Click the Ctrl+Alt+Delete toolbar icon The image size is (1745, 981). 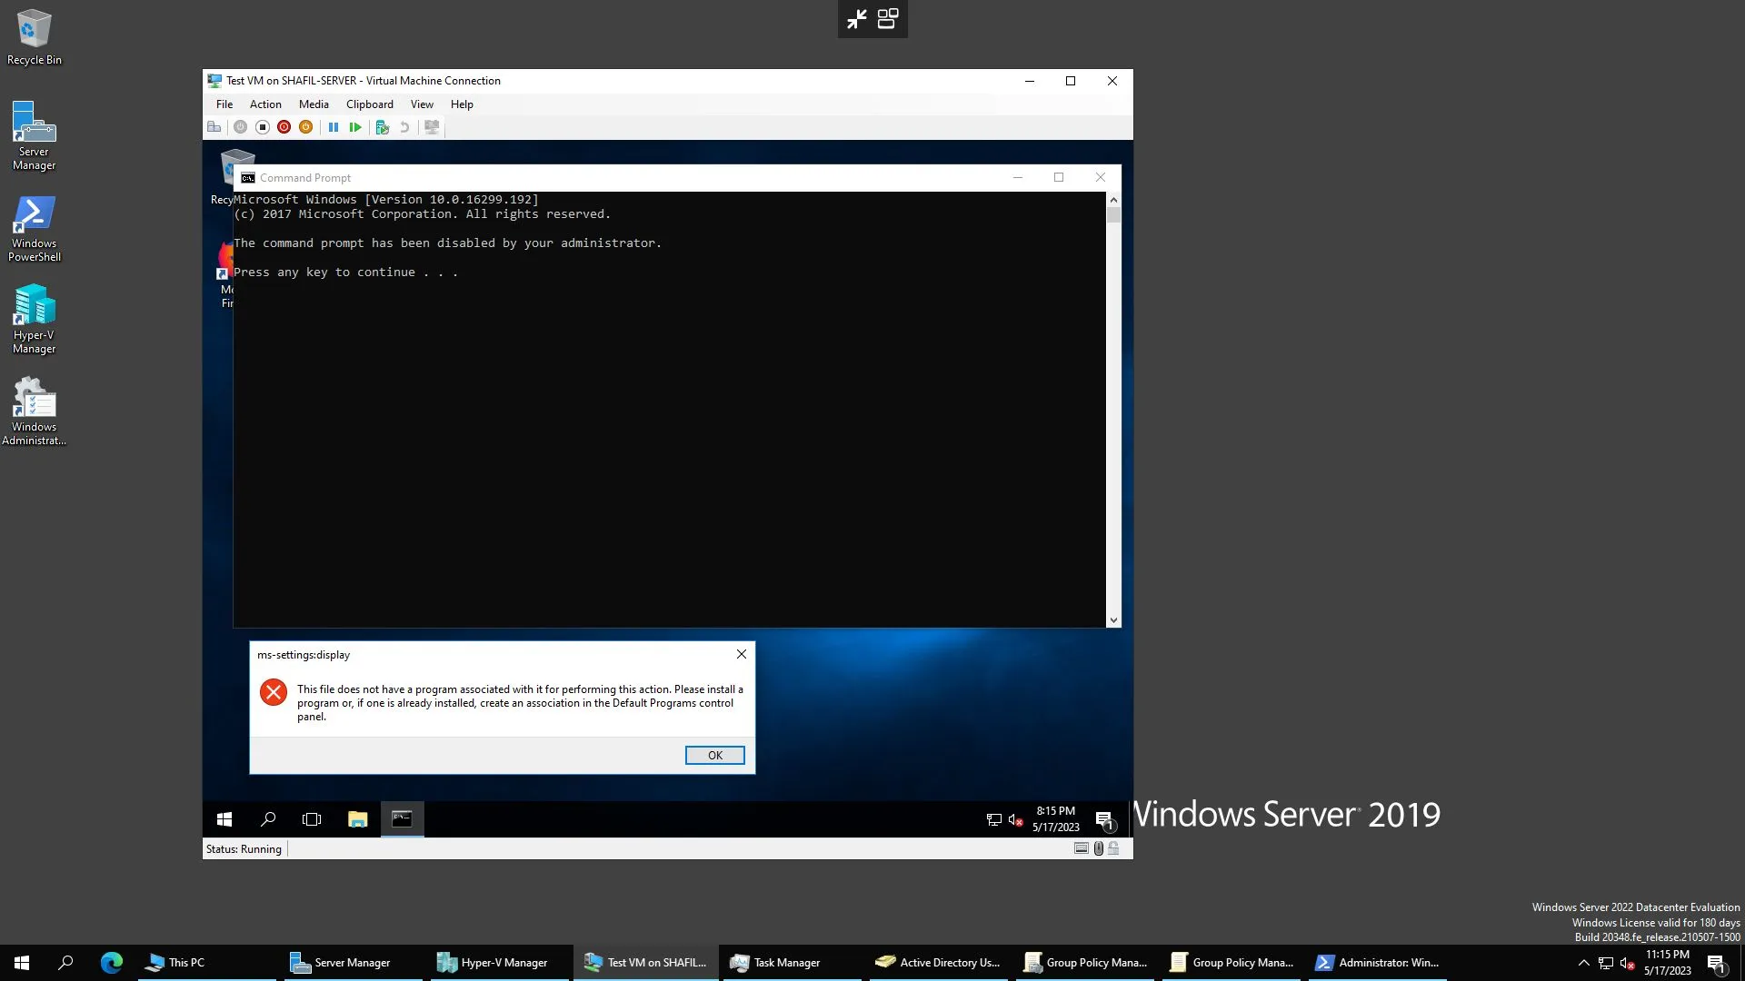[214, 127]
